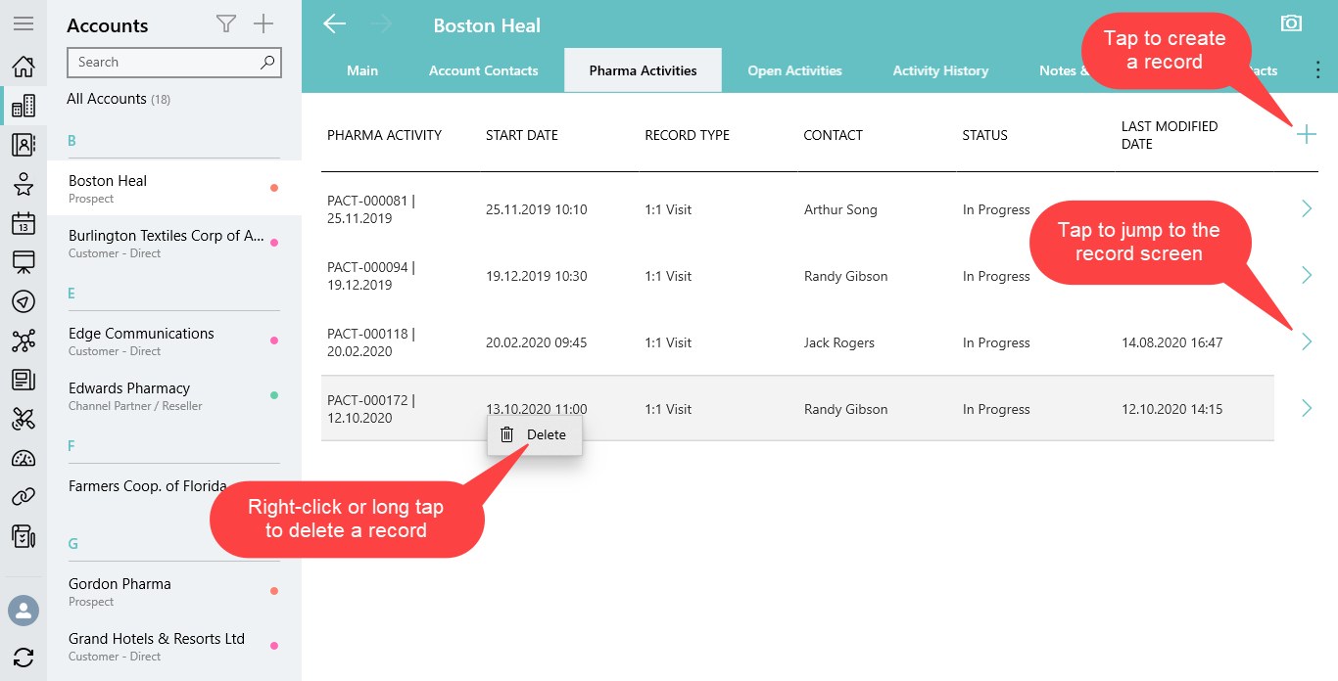Choose Delete from the context menu
Viewport: 1338px width, 681px height.
(x=535, y=435)
